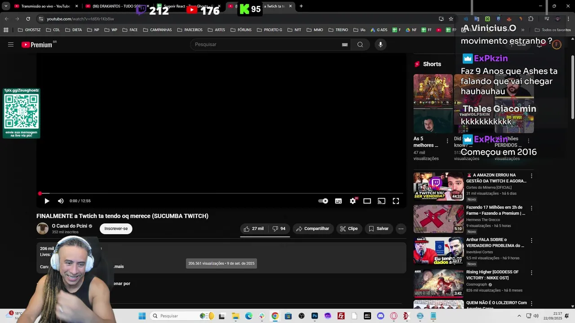The image size is (575, 323).
Task: Open the Chrome apps grid icon
Action: pos(6,30)
